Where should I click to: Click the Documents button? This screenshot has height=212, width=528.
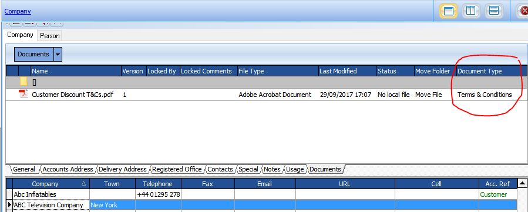[33, 54]
